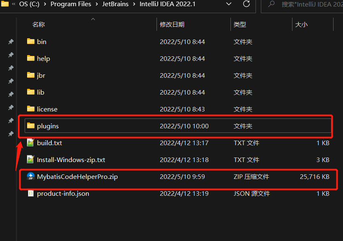Sort by the 类型 column header
Screen dimensions: 343x241
tap(240, 24)
